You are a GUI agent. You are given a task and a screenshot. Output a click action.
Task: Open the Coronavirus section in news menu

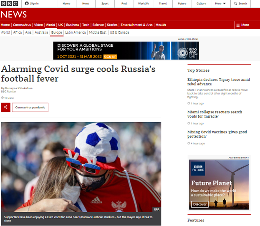click(22, 25)
